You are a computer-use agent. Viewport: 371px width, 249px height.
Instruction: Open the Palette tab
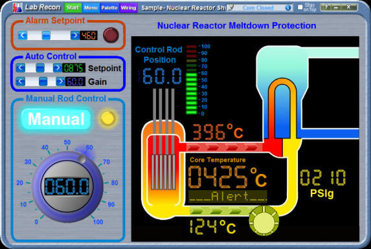click(109, 8)
